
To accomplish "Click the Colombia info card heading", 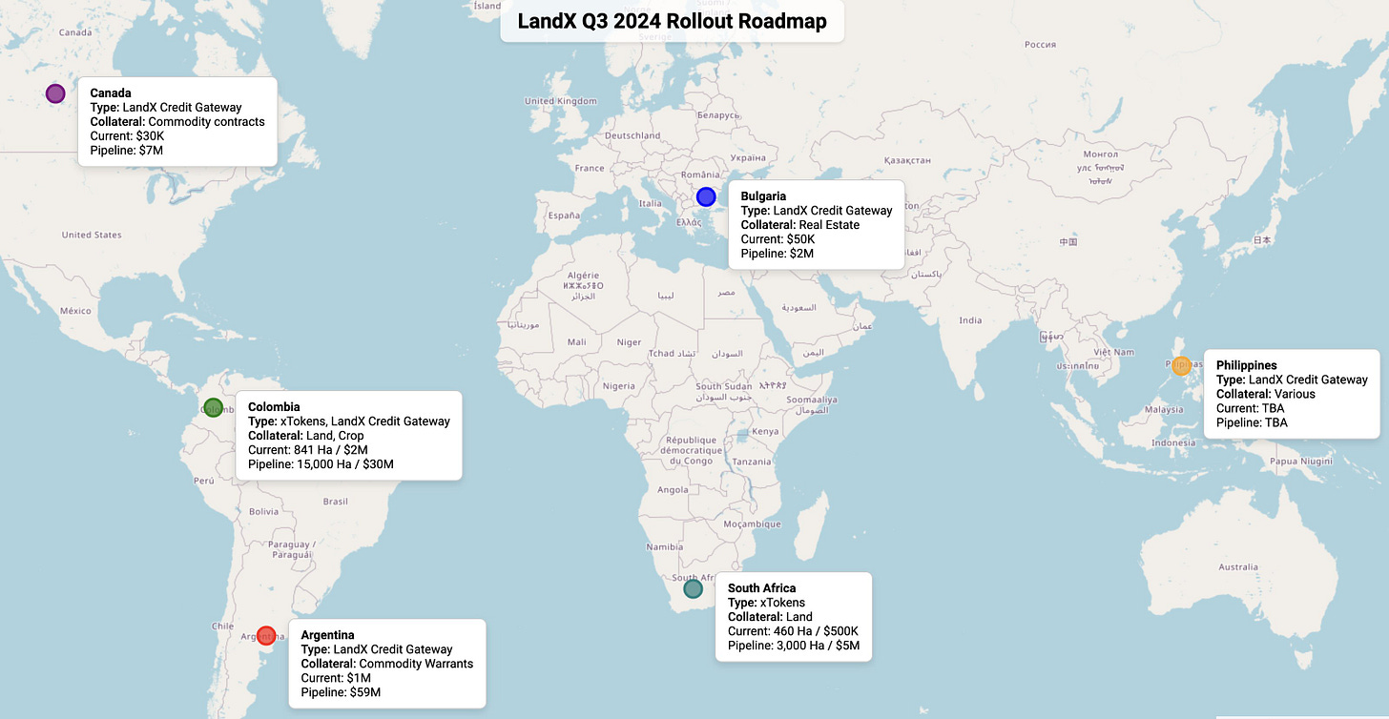I will click(274, 407).
